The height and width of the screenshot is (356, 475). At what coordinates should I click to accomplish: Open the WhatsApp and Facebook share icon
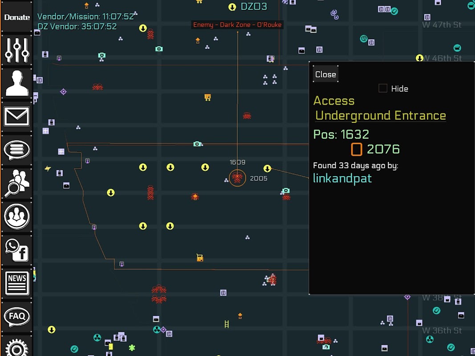[17, 250]
